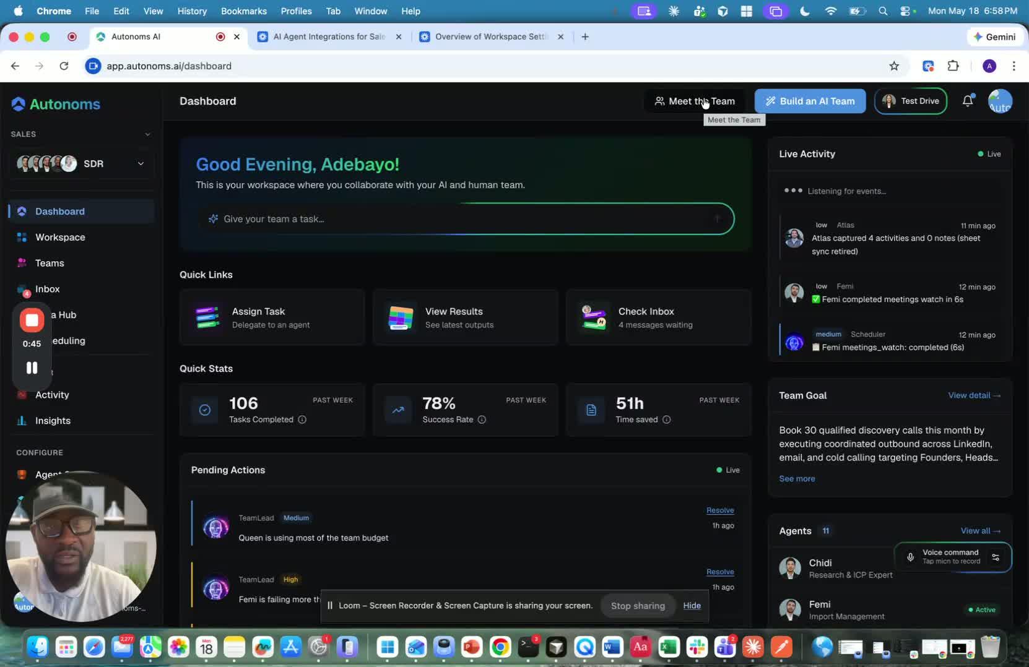Viewport: 1029px width, 667px height.
Task: Click the Teams icon in the sidebar
Action: [x=22, y=263]
